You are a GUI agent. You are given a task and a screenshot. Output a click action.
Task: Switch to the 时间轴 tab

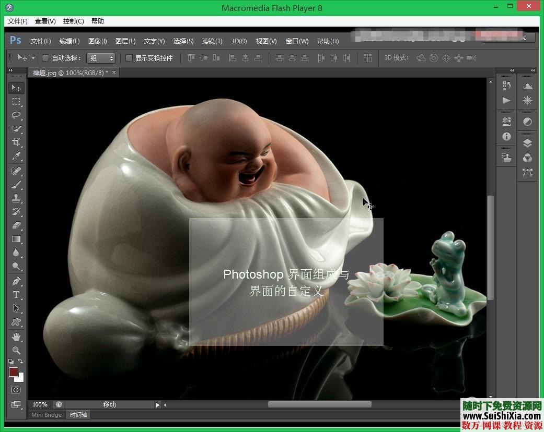point(78,415)
